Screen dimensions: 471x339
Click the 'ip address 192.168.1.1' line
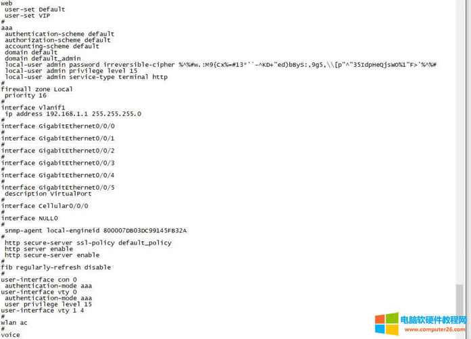point(73,113)
